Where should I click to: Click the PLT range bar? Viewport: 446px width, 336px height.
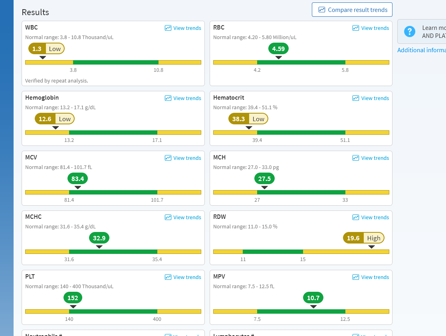pyautogui.click(x=113, y=312)
